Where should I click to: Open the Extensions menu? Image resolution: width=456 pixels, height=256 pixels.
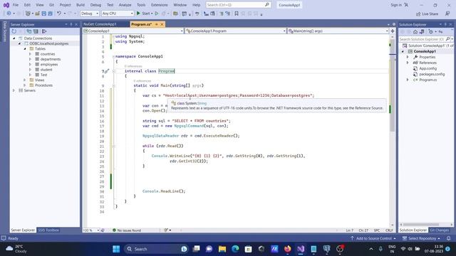tap(160, 5)
